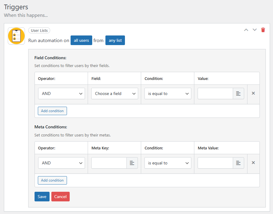Open the Field Conditions operator AND dropdown
Image resolution: width=273 pixels, height=214 pixels.
tap(62, 93)
